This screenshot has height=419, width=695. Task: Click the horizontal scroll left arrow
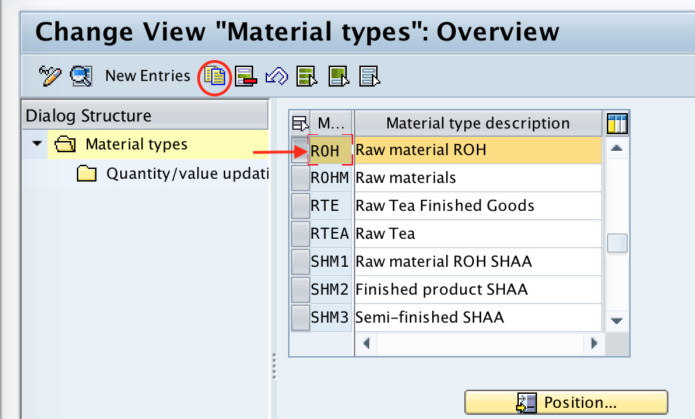pyautogui.click(x=366, y=344)
